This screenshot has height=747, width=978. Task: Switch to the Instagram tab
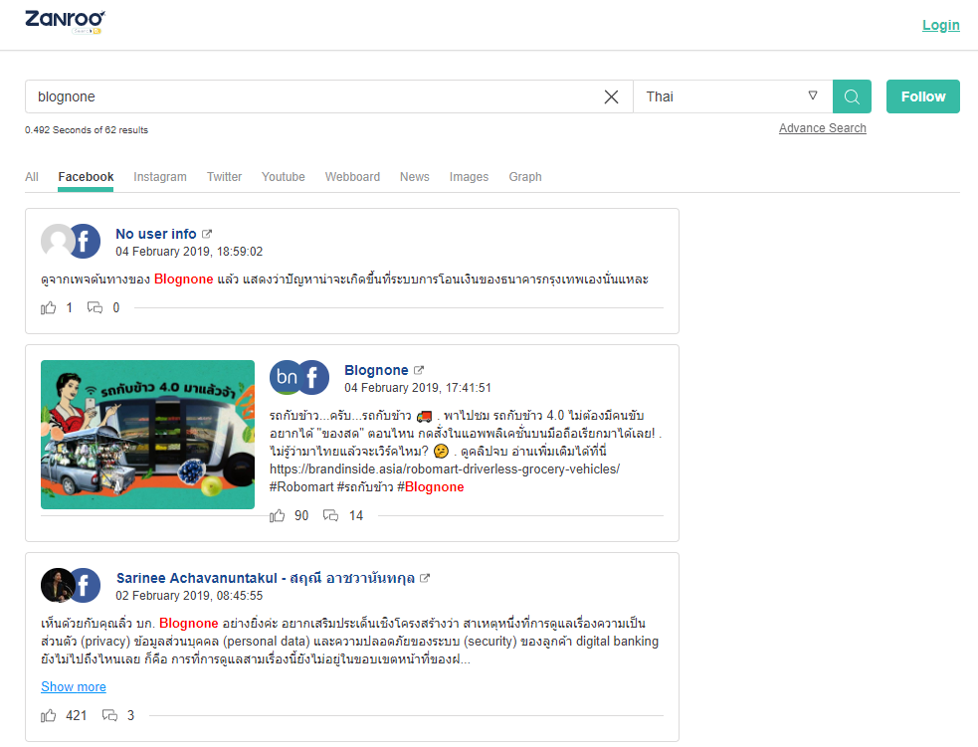coord(159,177)
